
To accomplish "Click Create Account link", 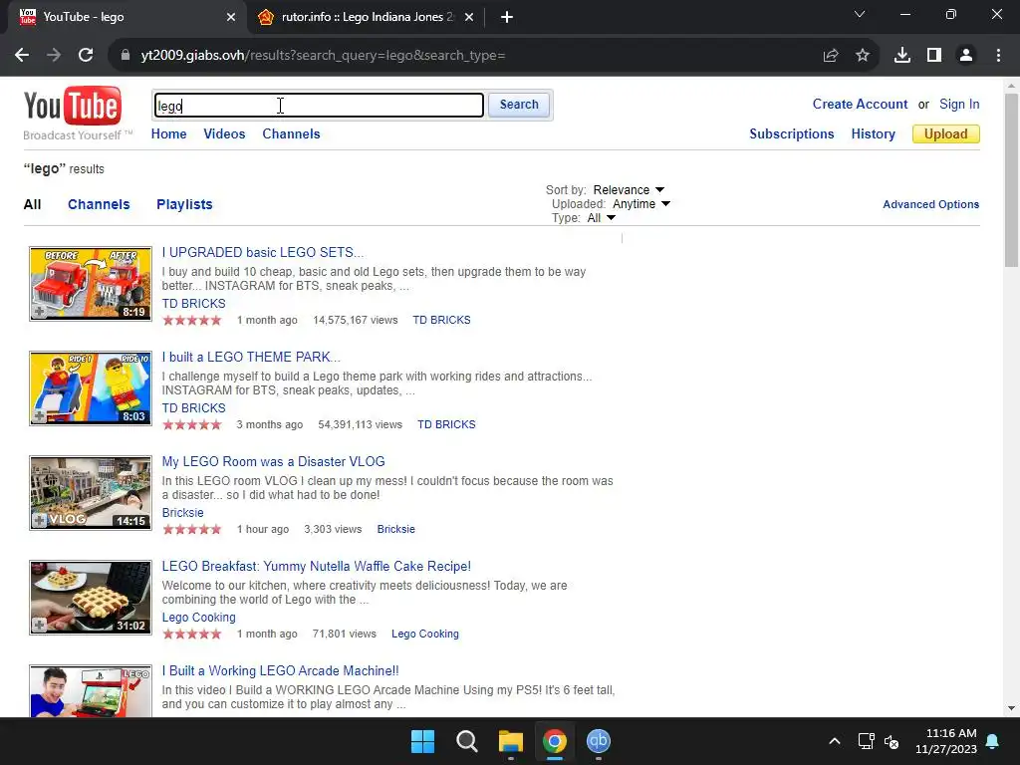I will coord(860,104).
